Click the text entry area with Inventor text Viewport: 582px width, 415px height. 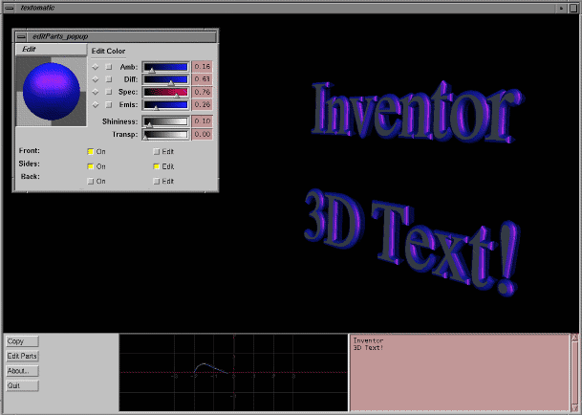(458, 373)
